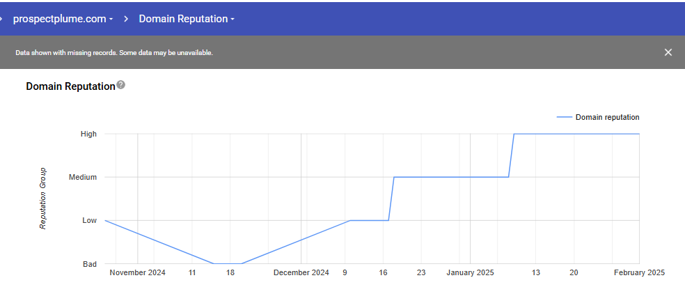Image resolution: width=685 pixels, height=294 pixels.
Task: Click the December 2024 x-axis label
Action: pos(301,273)
